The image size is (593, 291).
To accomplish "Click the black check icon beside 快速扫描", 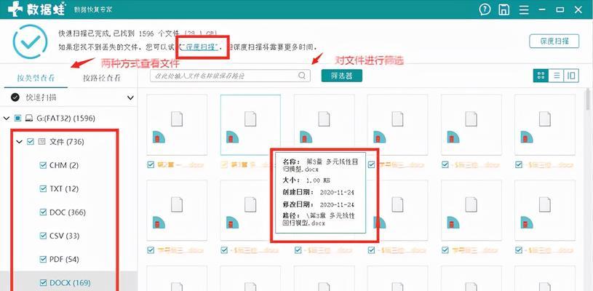I will (15, 97).
